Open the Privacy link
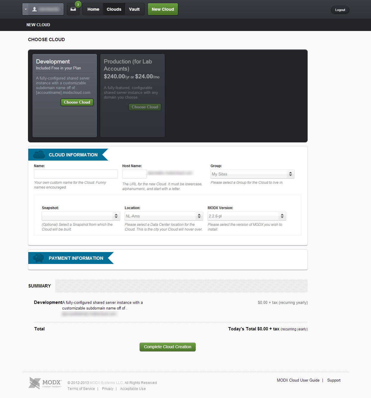 (x=108, y=389)
